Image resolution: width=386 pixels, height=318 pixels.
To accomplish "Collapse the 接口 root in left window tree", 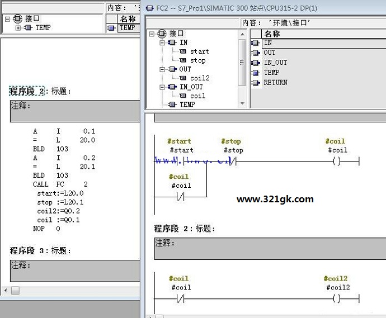I will (8, 19).
